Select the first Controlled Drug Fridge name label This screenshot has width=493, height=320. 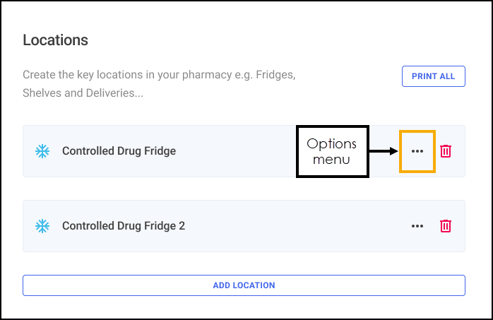(x=119, y=150)
